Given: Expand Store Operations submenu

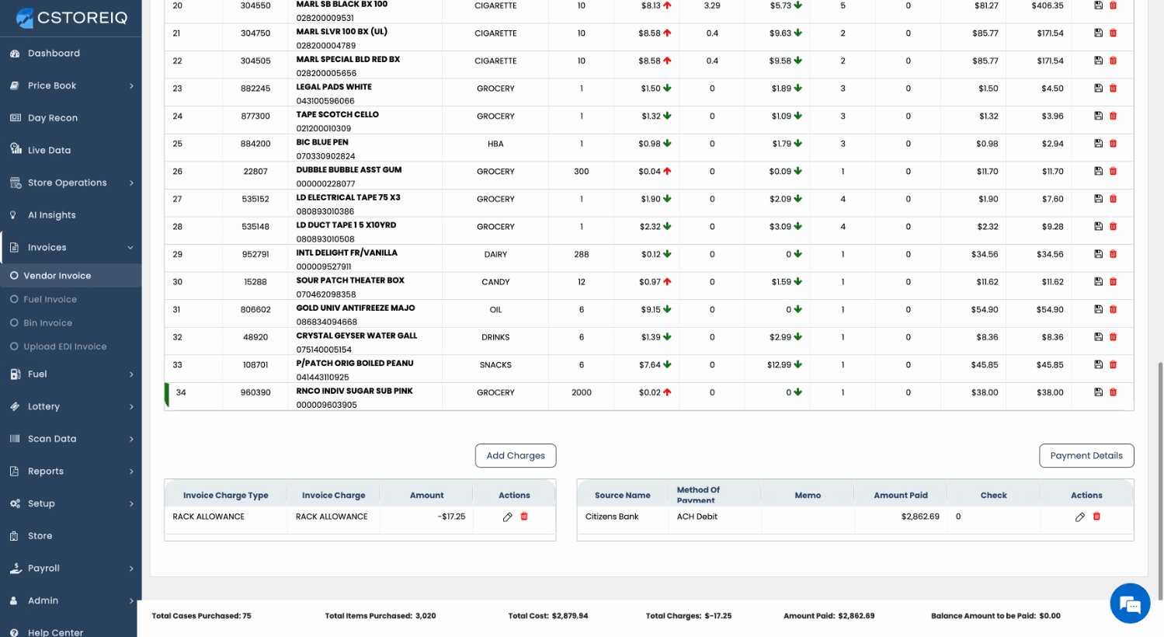Looking at the screenshot, I should coord(71,183).
